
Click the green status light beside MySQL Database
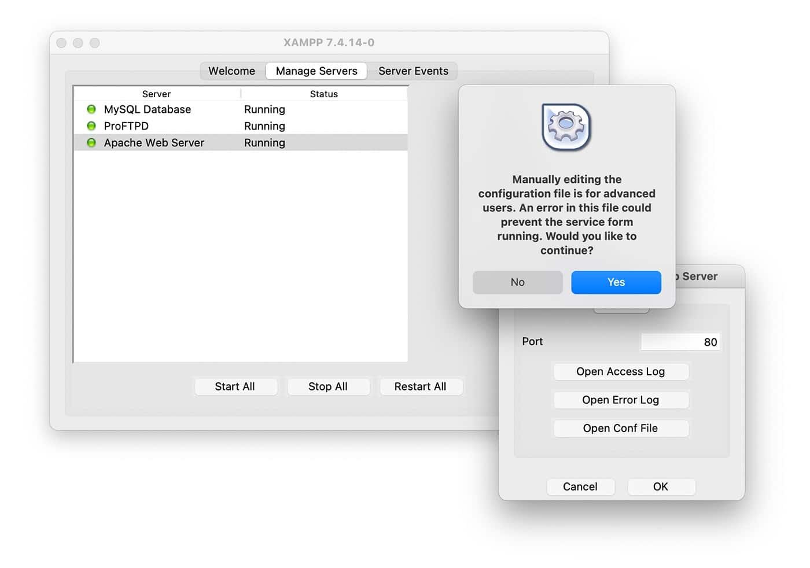click(91, 109)
